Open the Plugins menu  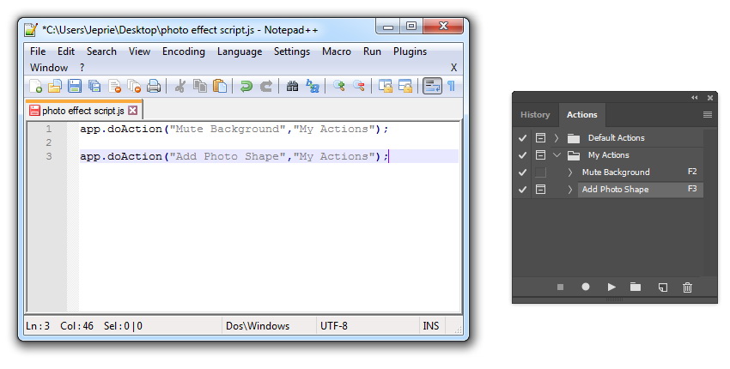(410, 51)
